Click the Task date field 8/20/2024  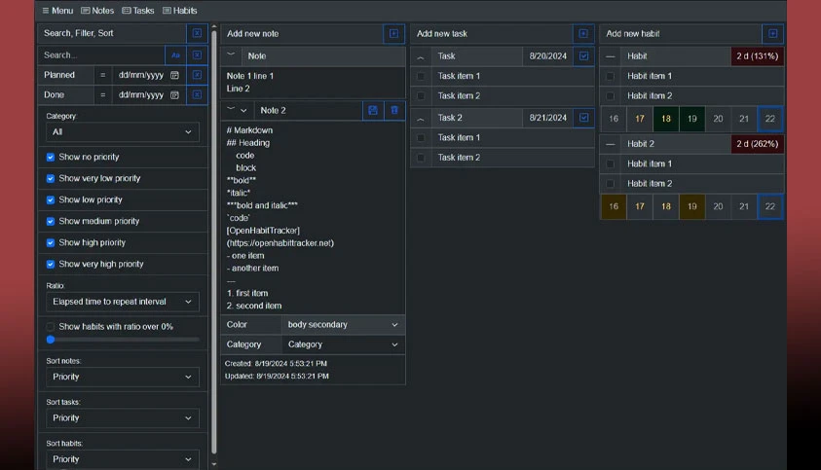click(x=547, y=56)
